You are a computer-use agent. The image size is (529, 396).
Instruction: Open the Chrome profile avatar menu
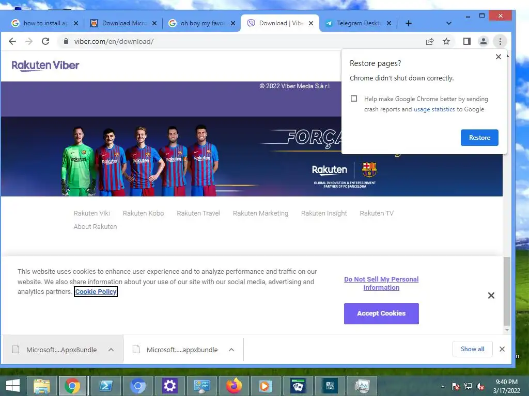click(x=484, y=41)
